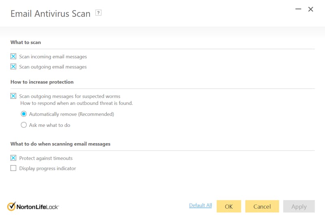Open the help question mark icon
The height and width of the screenshot is (218, 325).
click(x=98, y=13)
